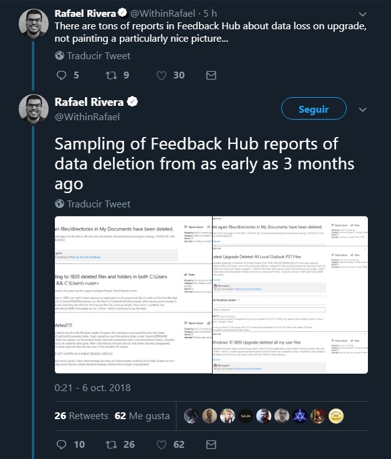The image size is (391, 459).
Task: Open the 0:21 - 6 oct. 2018 timestamp
Action: point(92,387)
